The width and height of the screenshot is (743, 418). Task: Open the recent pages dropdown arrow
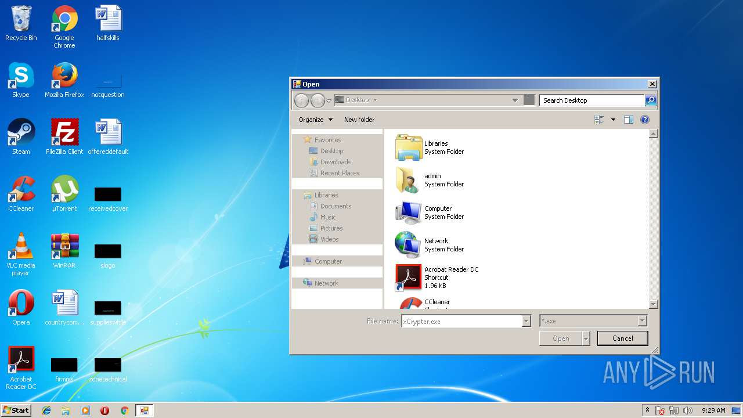[x=329, y=100]
